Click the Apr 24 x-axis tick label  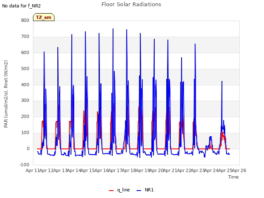tap(212, 170)
